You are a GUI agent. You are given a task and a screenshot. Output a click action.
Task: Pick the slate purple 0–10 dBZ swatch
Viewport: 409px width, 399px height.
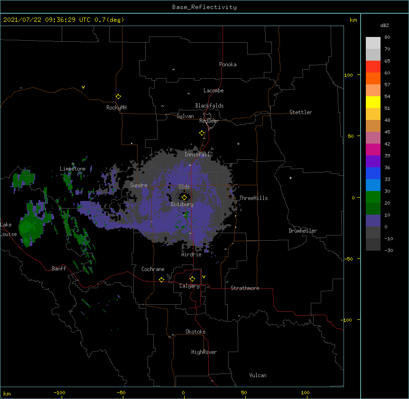(x=373, y=221)
